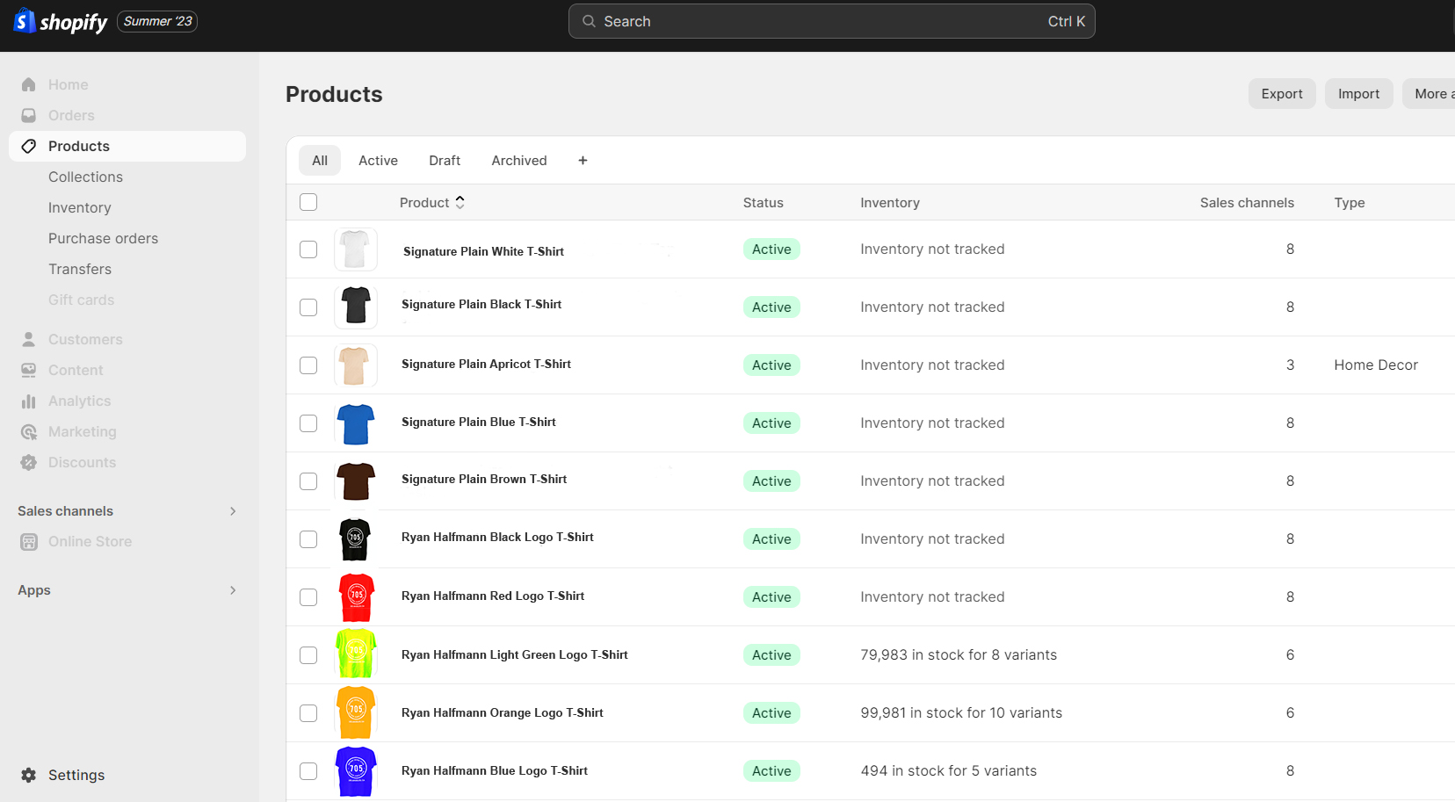Select the Orders icon in the sidebar
The height and width of the screenshot is (802, 1455).
pyautogui.click(x=29, y=115)
